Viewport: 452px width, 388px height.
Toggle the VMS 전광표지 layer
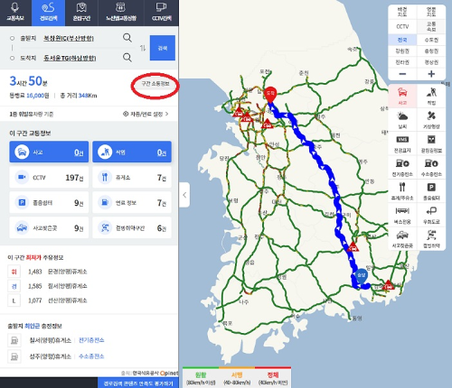point(402,143)
